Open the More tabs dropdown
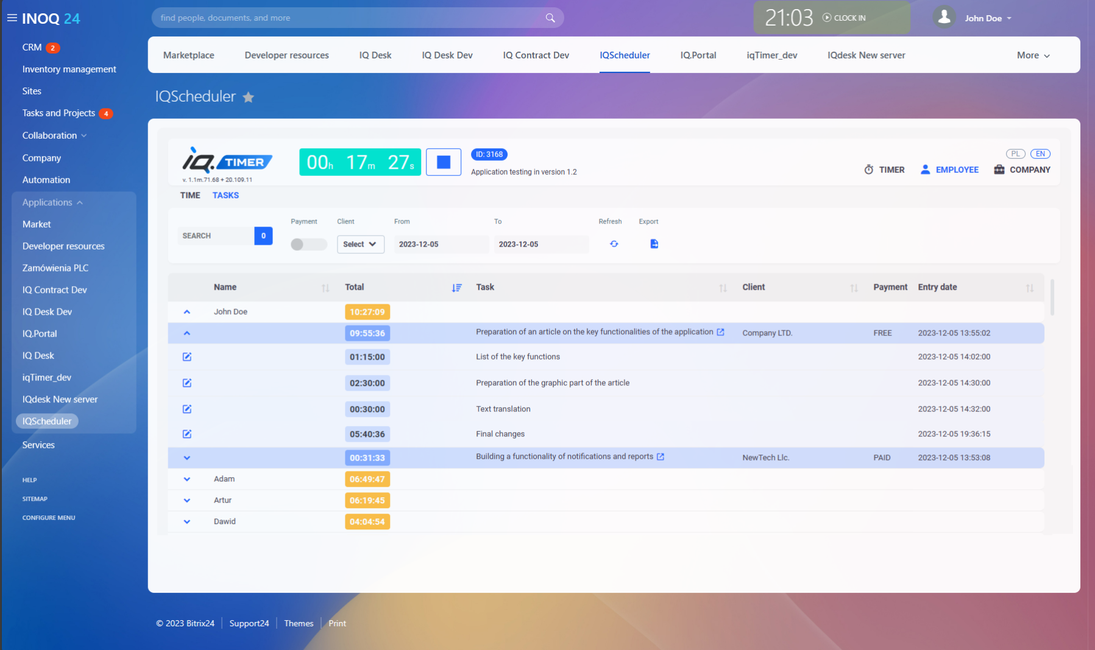The image size is (1095, 650). click(x=1033, y=55)
